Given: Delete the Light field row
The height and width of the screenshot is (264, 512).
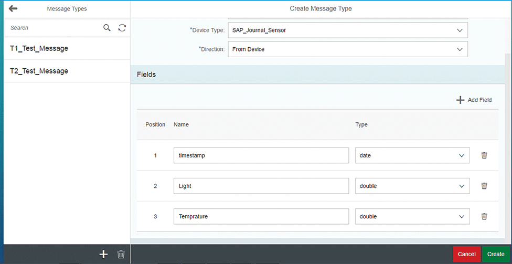Looking at the screenshot, I should pos(484,186).
